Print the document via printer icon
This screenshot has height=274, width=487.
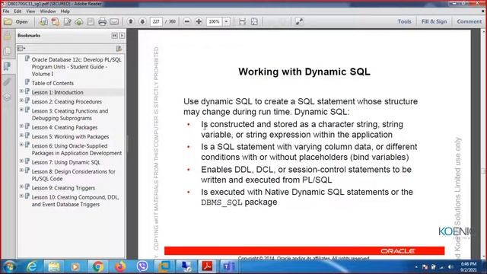(x=102, y=22)
